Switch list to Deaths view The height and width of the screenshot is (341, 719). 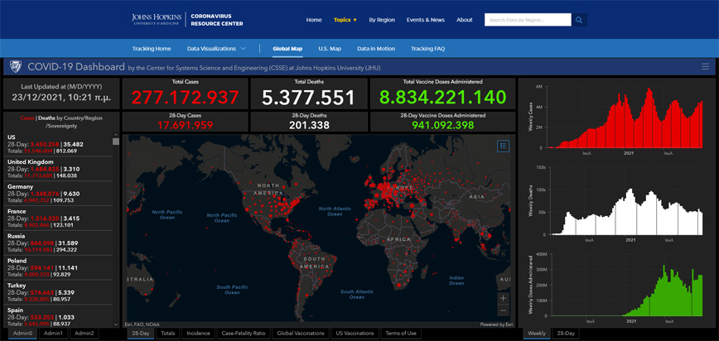(45, 118)
